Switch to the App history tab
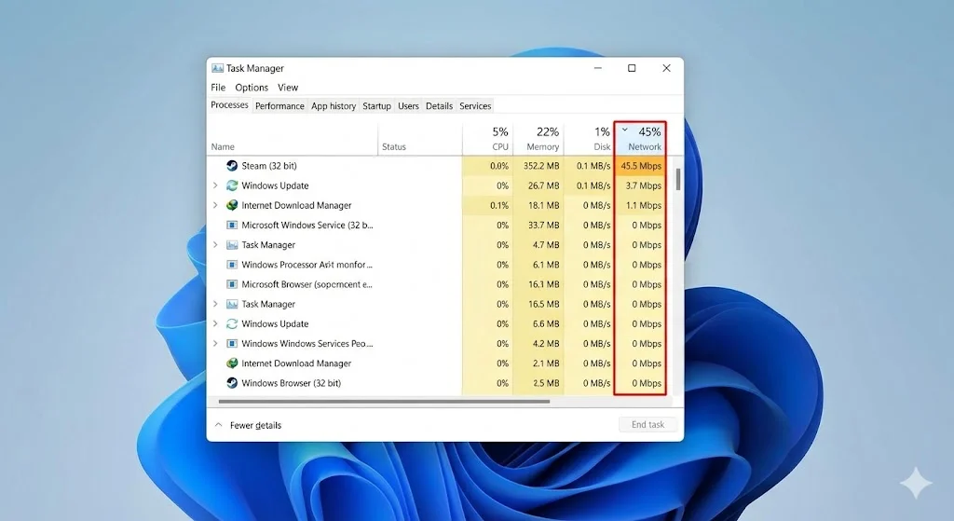This screenshot has height=521, width=954. [x=334, y=106]
